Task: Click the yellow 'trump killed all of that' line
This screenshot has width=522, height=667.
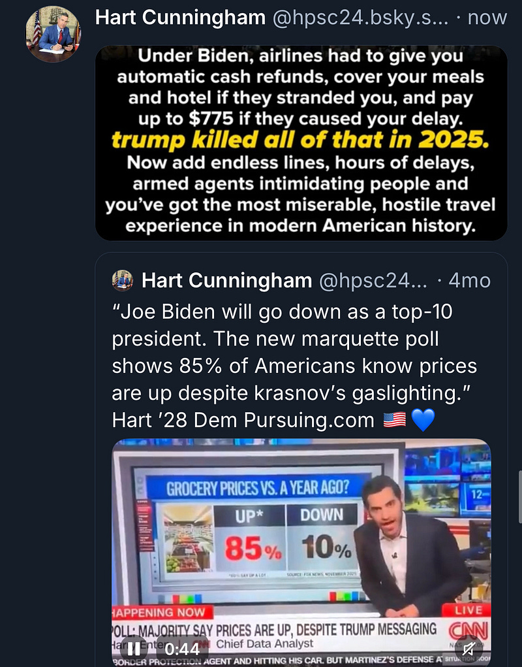Action: 300,140
